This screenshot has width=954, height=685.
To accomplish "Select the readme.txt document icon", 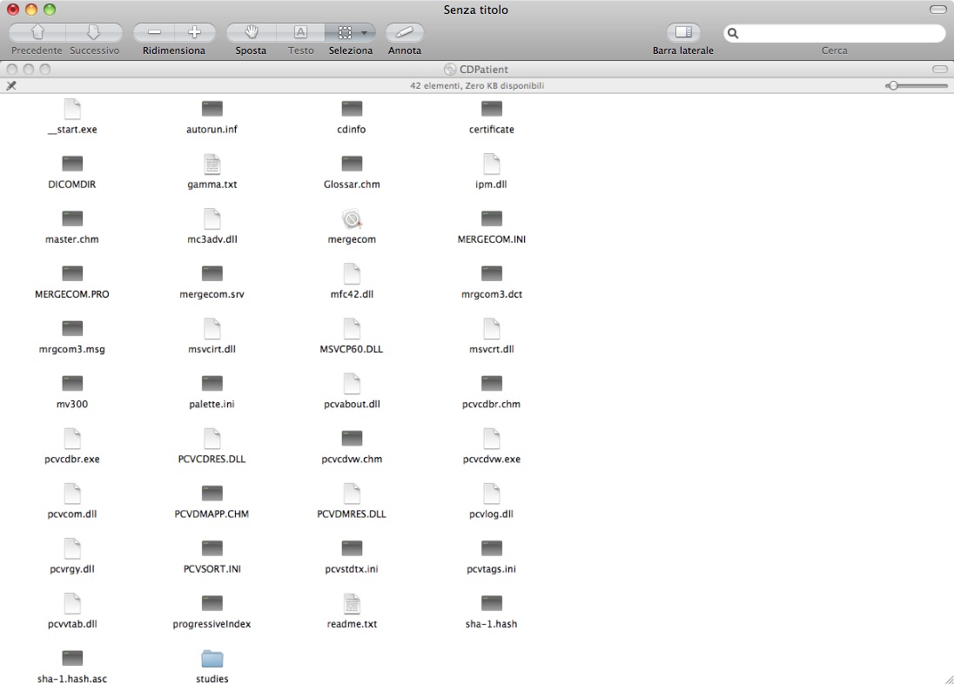I will (x=352, y=603).
